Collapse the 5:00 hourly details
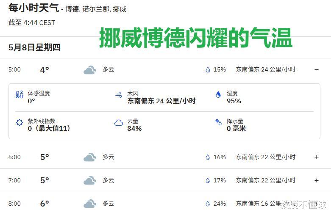This screenshot has width=331, height=215. 317,70
